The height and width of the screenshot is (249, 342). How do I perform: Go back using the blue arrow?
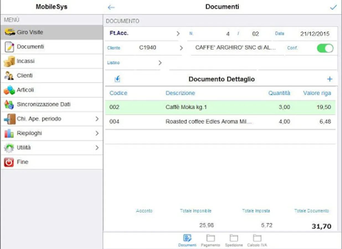coord(111,7)
